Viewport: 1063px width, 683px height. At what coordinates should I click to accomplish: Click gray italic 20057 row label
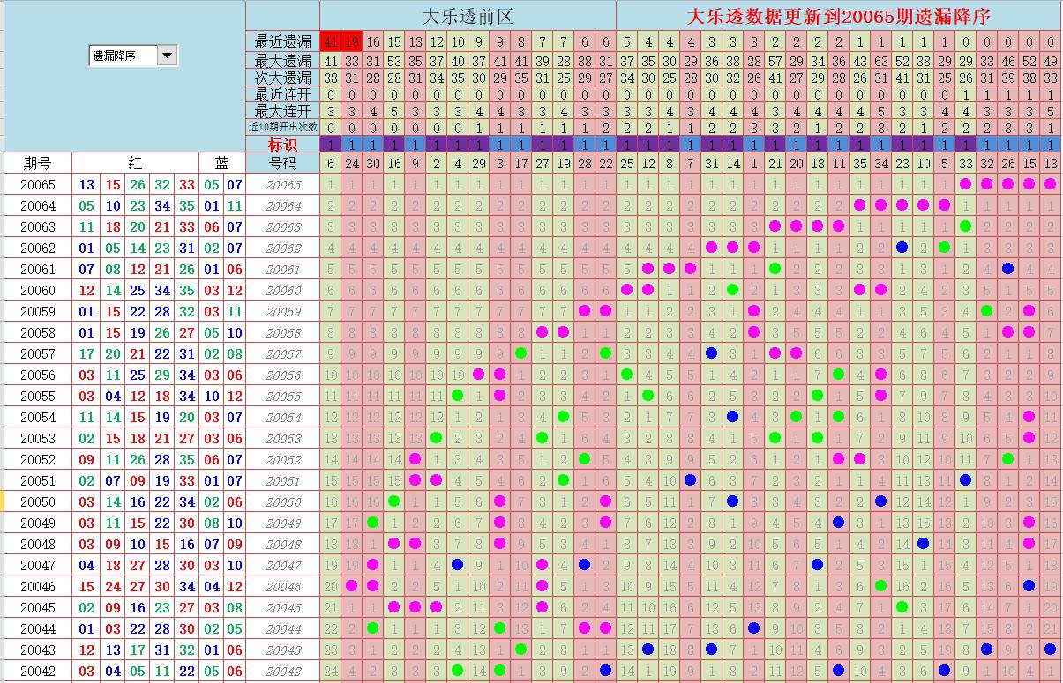pos(282,354)
